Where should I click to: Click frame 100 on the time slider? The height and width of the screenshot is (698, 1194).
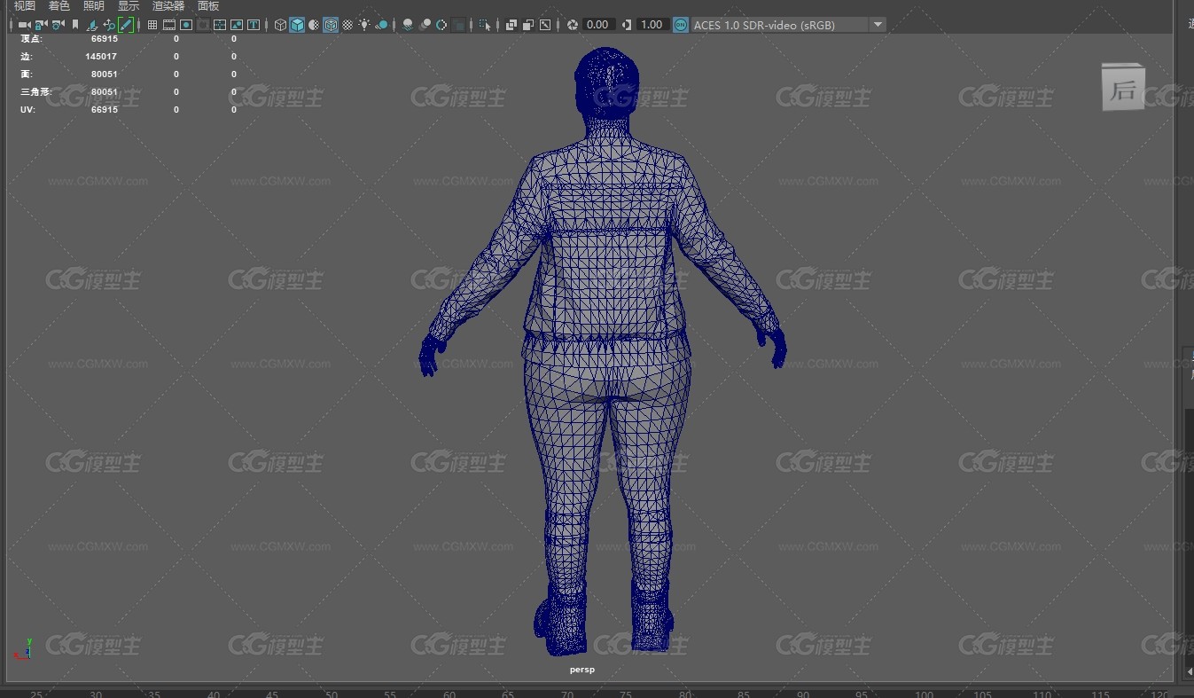coord(925,694)
